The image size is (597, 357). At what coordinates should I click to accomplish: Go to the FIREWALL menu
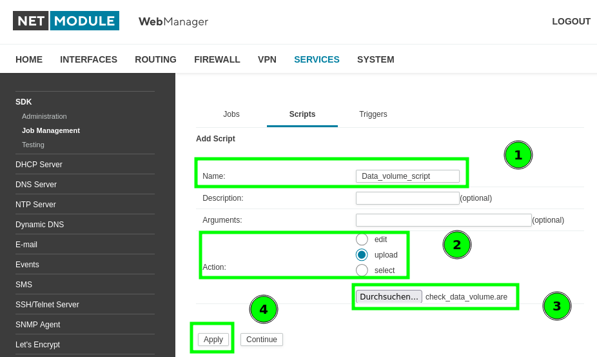[x=217, y=59]
